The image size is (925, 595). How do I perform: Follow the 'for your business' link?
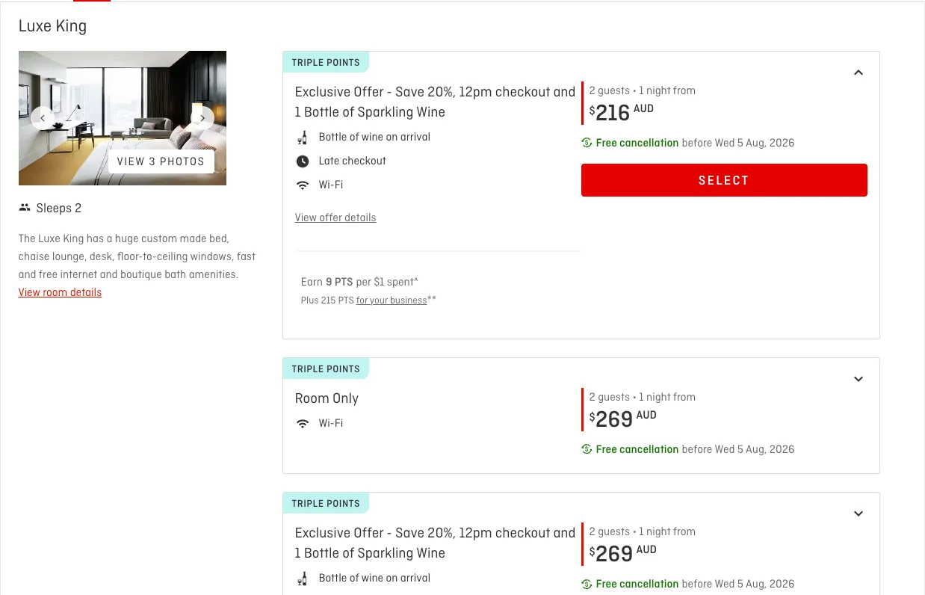tap(392, 300)
